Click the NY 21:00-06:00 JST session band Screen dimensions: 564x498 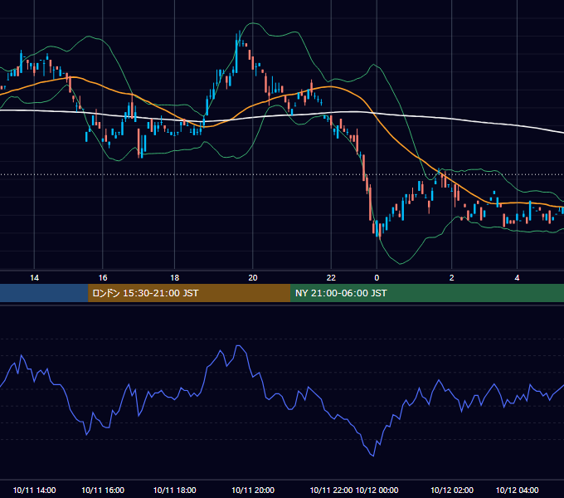(427, 293)
